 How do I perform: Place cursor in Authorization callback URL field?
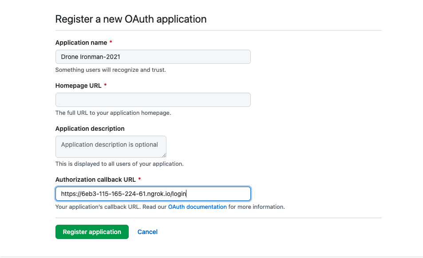[153, 194]
